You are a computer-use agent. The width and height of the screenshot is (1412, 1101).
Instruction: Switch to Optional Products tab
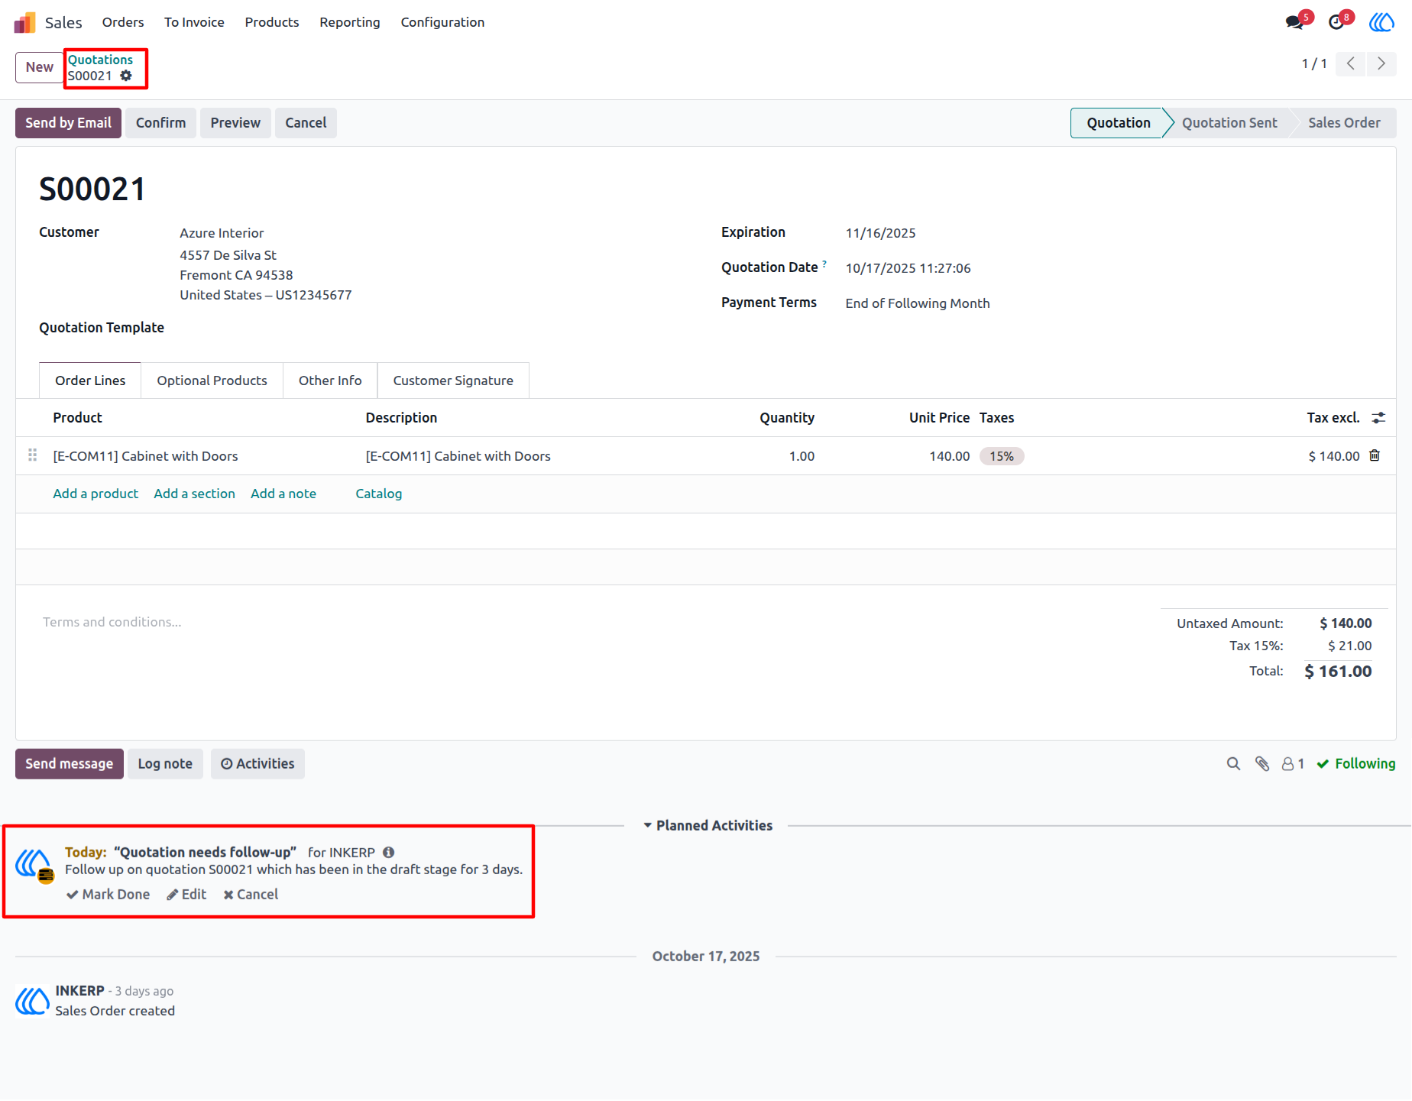coord(212,380)
